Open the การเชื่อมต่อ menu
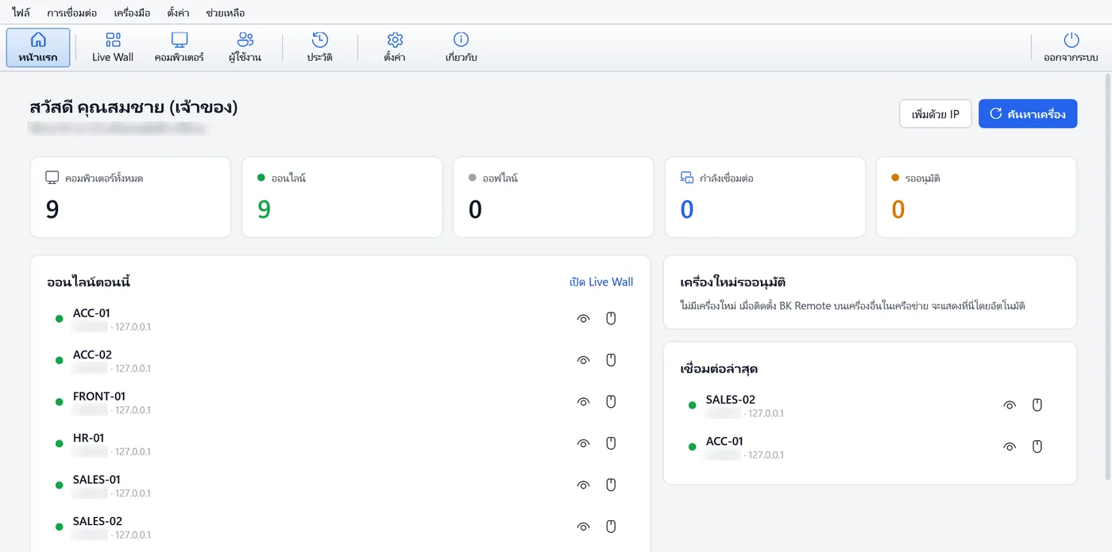 point(72,13)
